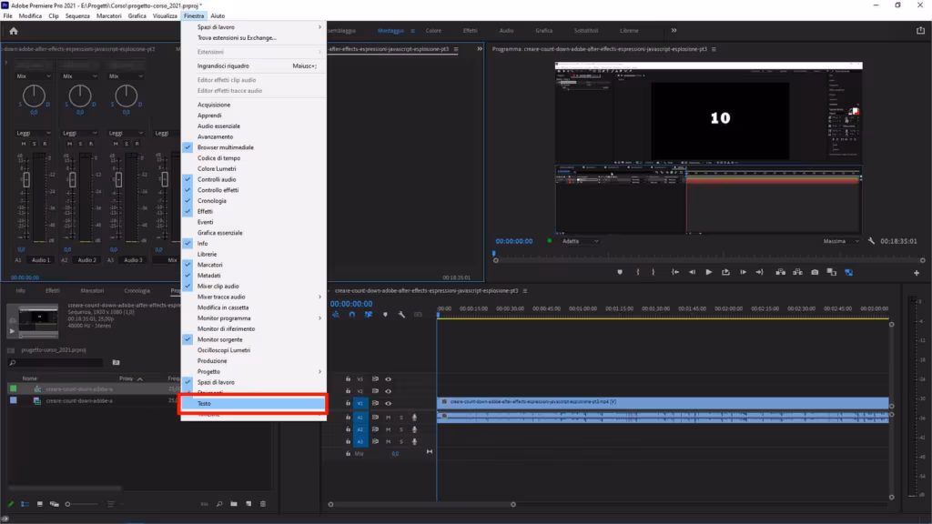Click the Delete trash icon in Project panel
932x524 pixels.
coord(262,504)
